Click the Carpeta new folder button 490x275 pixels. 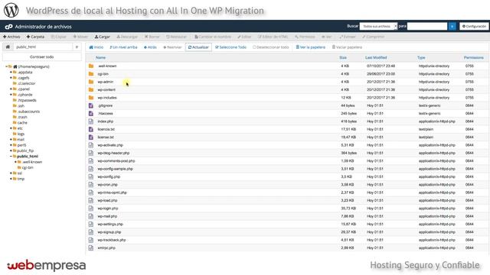[x=35, y=37]
